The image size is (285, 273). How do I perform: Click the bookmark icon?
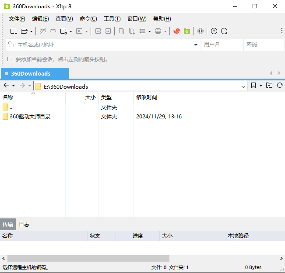[x=253, y=85]
